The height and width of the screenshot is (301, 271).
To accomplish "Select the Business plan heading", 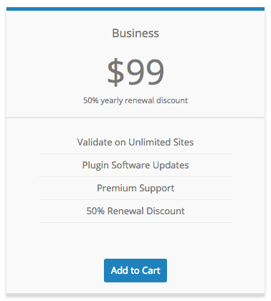I will pyautogui.click(x=135, y=33).
